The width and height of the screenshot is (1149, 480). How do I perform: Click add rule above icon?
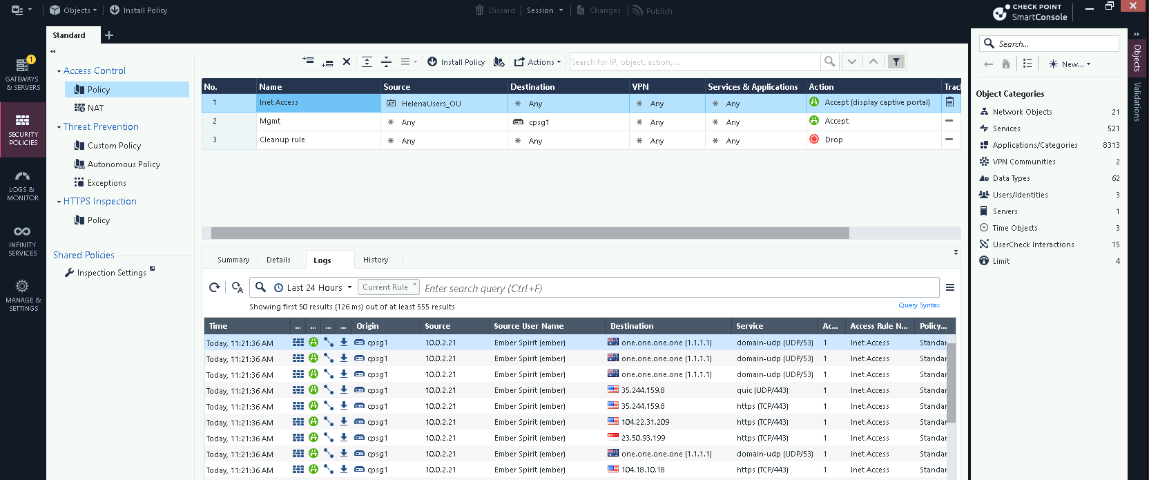[x=308, y=61]
